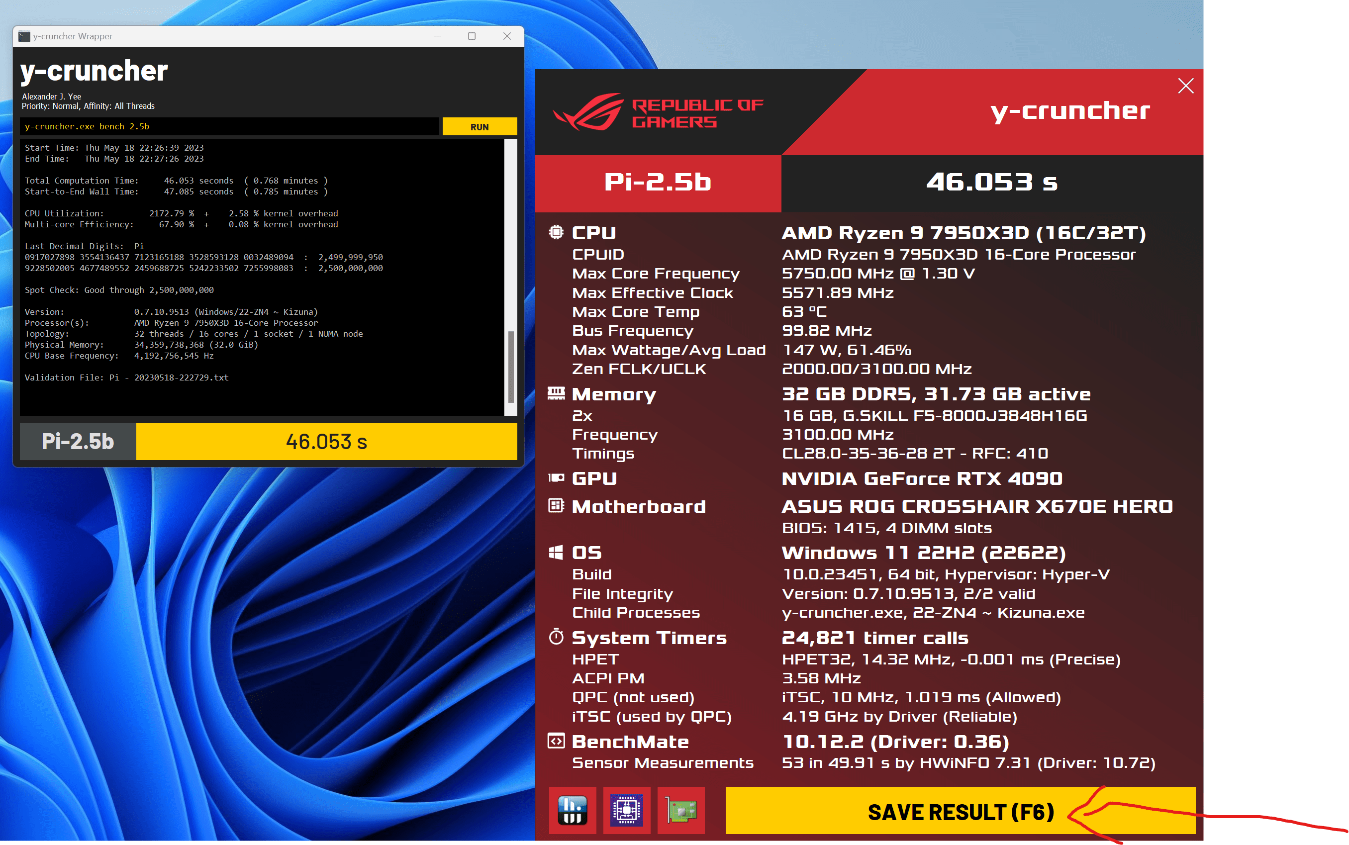Image resolution: width=1349 pixels, height=845 pixels.
Task: Click the CPU chip section icon
Action: pyautogui.click(x=556, y=232)
